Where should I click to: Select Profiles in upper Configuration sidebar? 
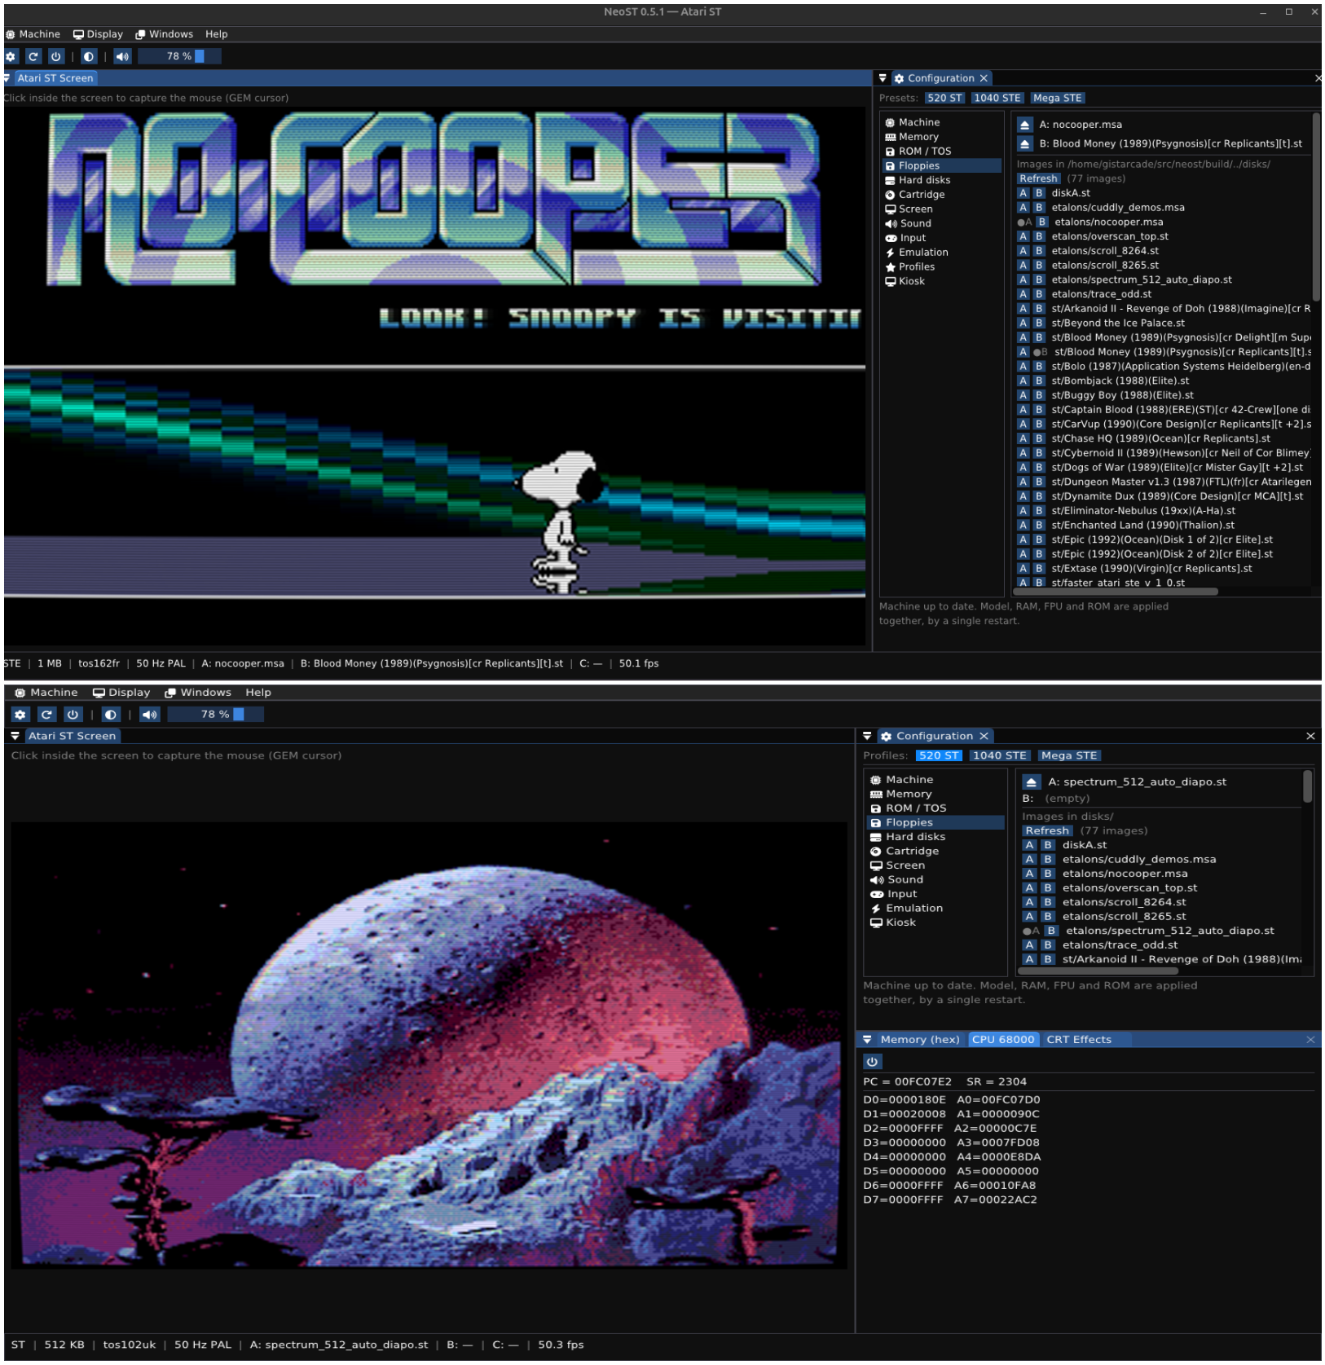[x=916, y=267]
